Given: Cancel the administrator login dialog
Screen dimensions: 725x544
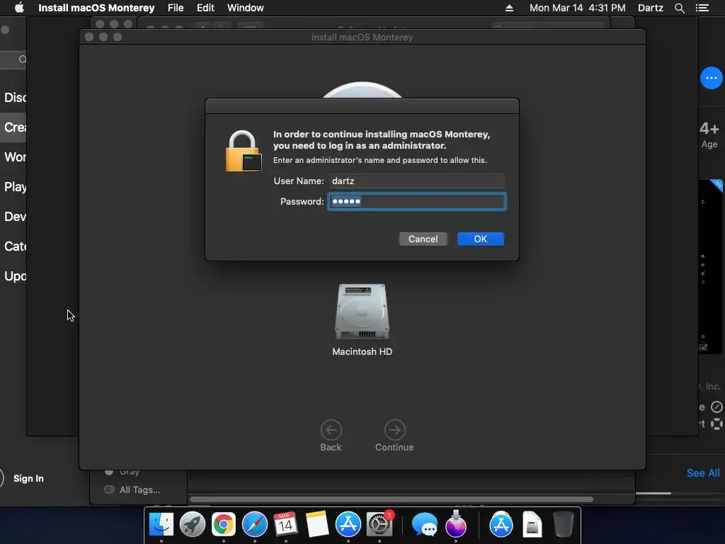Looking at the screenshot, I should [423, 239].
